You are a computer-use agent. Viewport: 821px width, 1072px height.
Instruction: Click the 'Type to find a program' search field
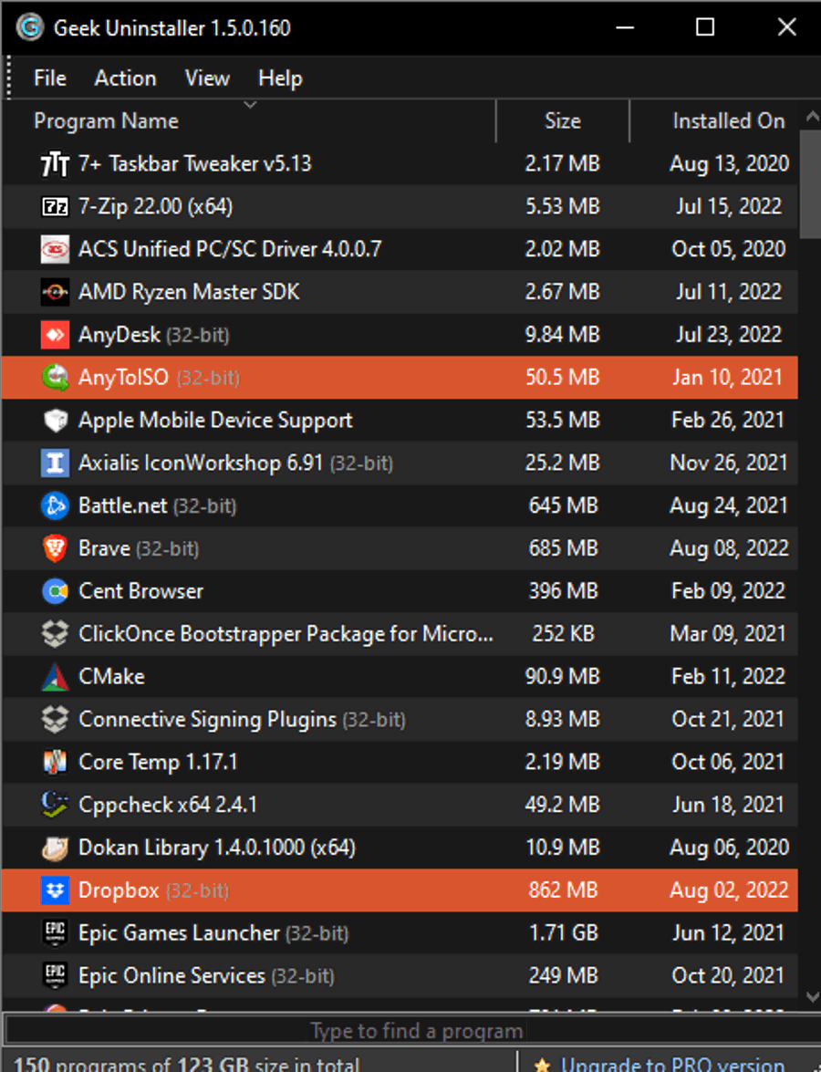pyautogui.click(x=413, y=1030)
